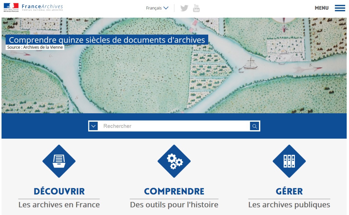Select the Comprendre gears icon
Viewport: 349px width, 215px height.
click(x=174, y=161)
